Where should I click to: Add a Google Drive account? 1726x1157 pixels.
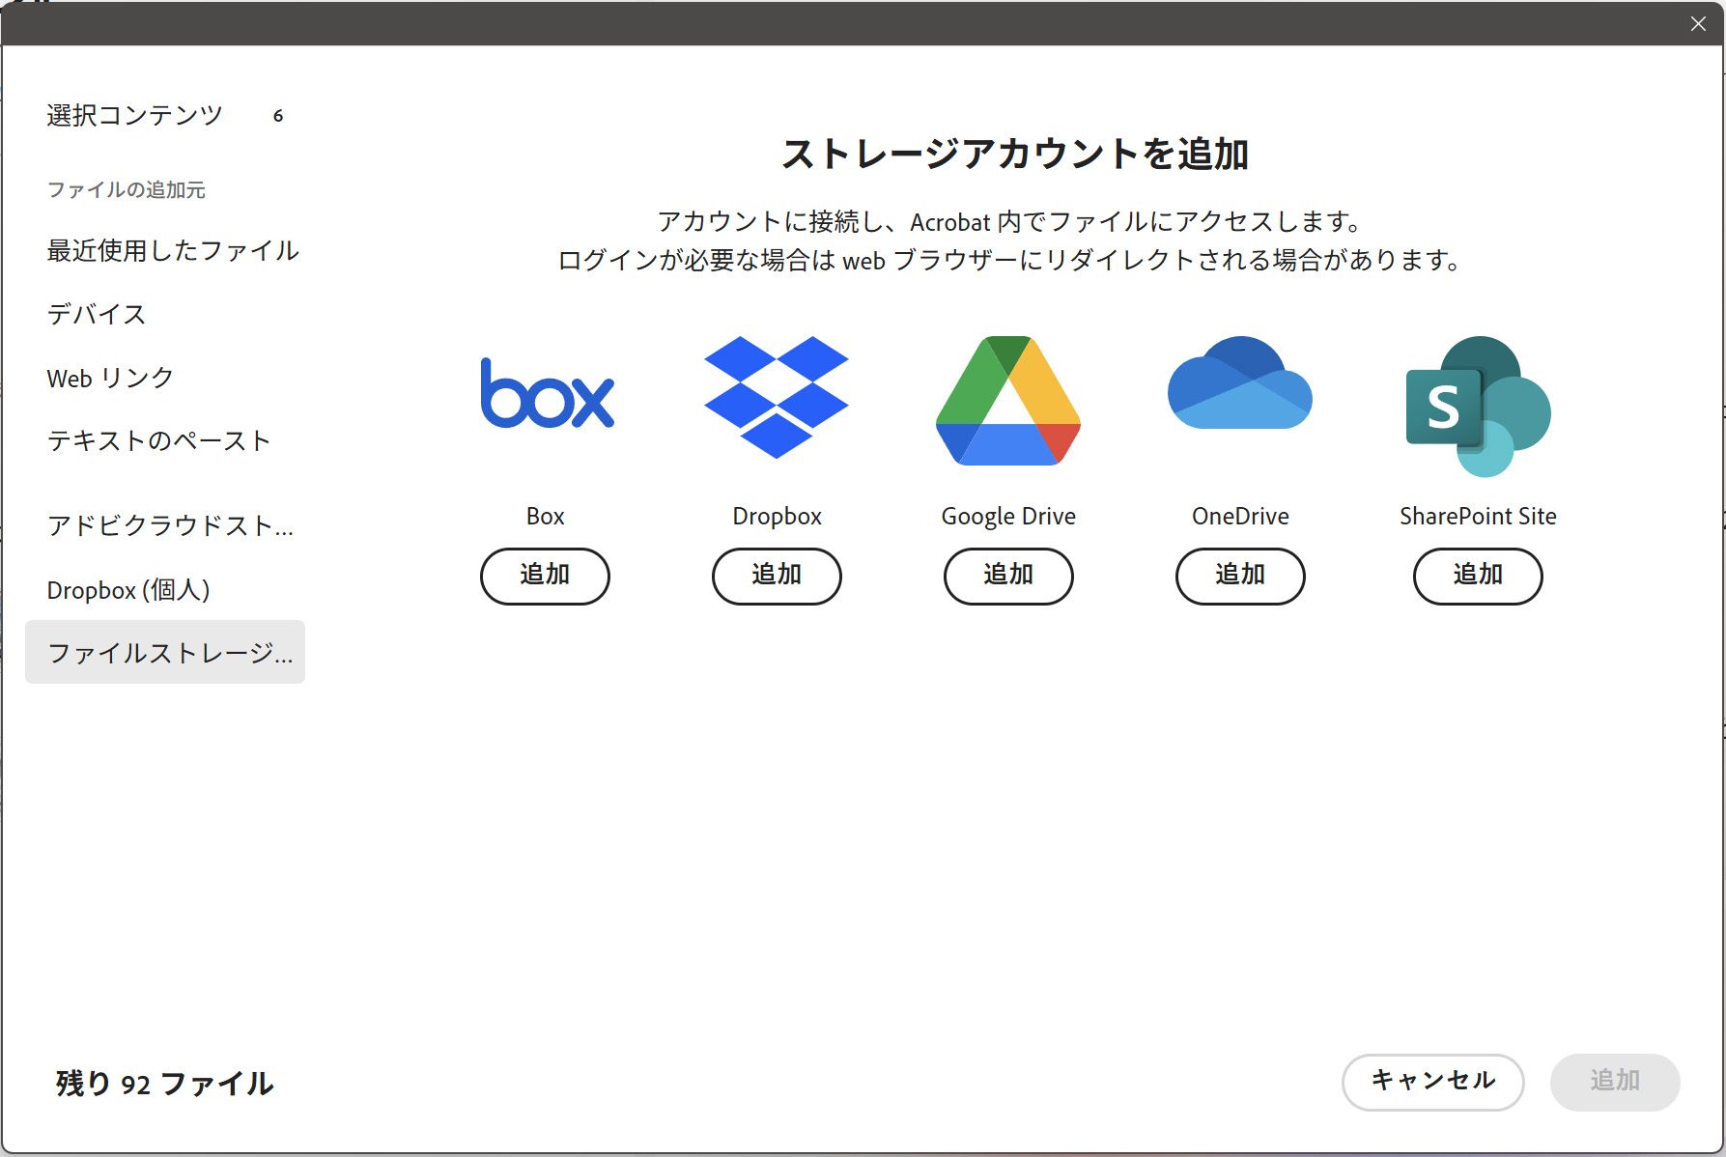(1008, 576)
